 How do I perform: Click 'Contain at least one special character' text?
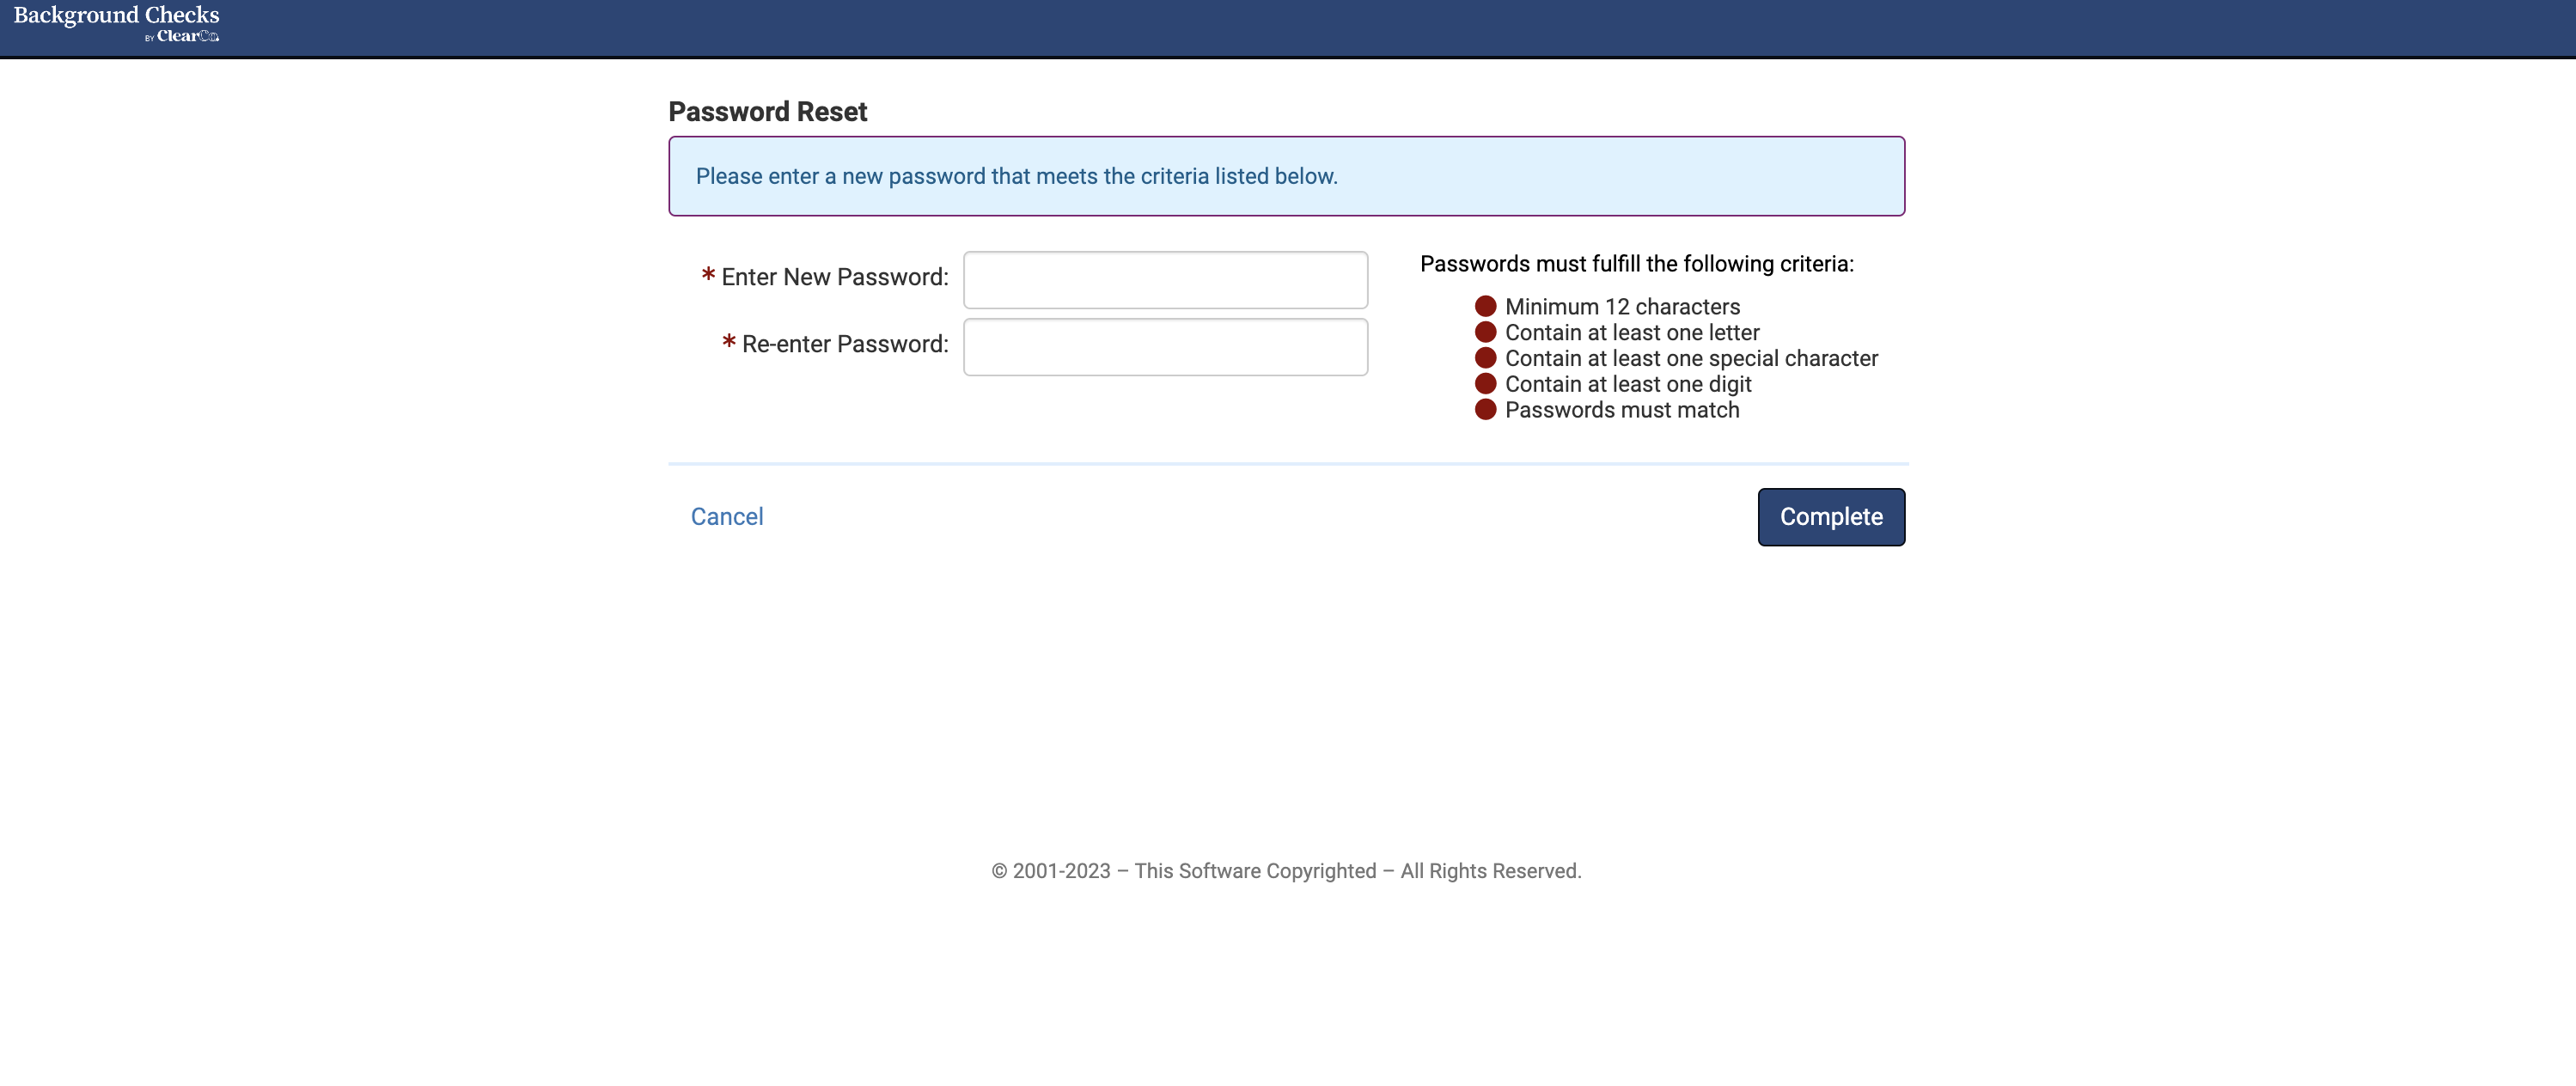click(x=1691, y=359)
